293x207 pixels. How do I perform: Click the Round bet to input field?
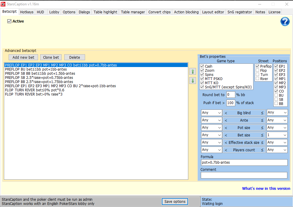pyautogui.click(x=231, y=95)
